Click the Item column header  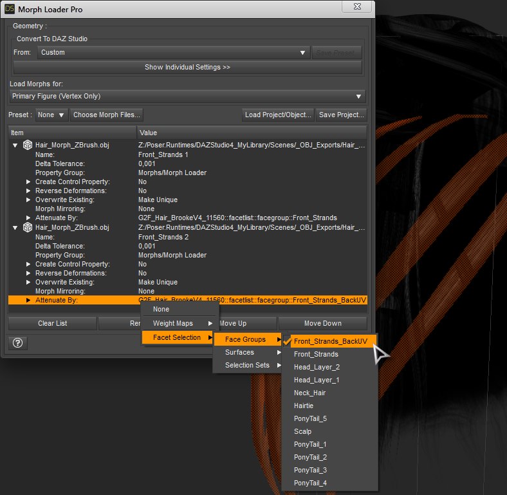pyautogui.click(x=73, y=133)
